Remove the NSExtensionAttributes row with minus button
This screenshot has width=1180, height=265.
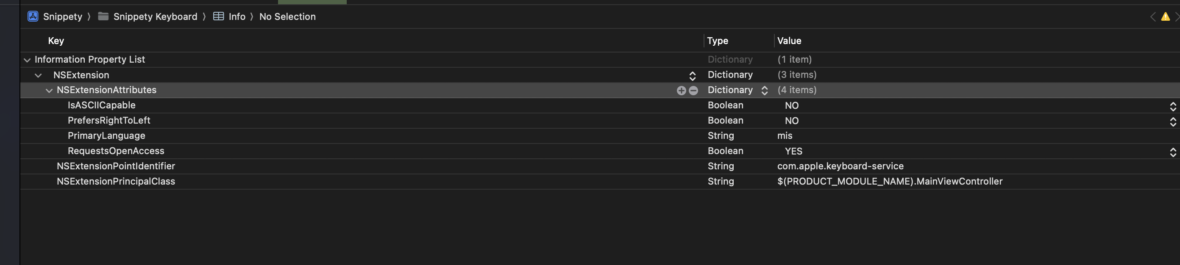click(x=693, y=91)
